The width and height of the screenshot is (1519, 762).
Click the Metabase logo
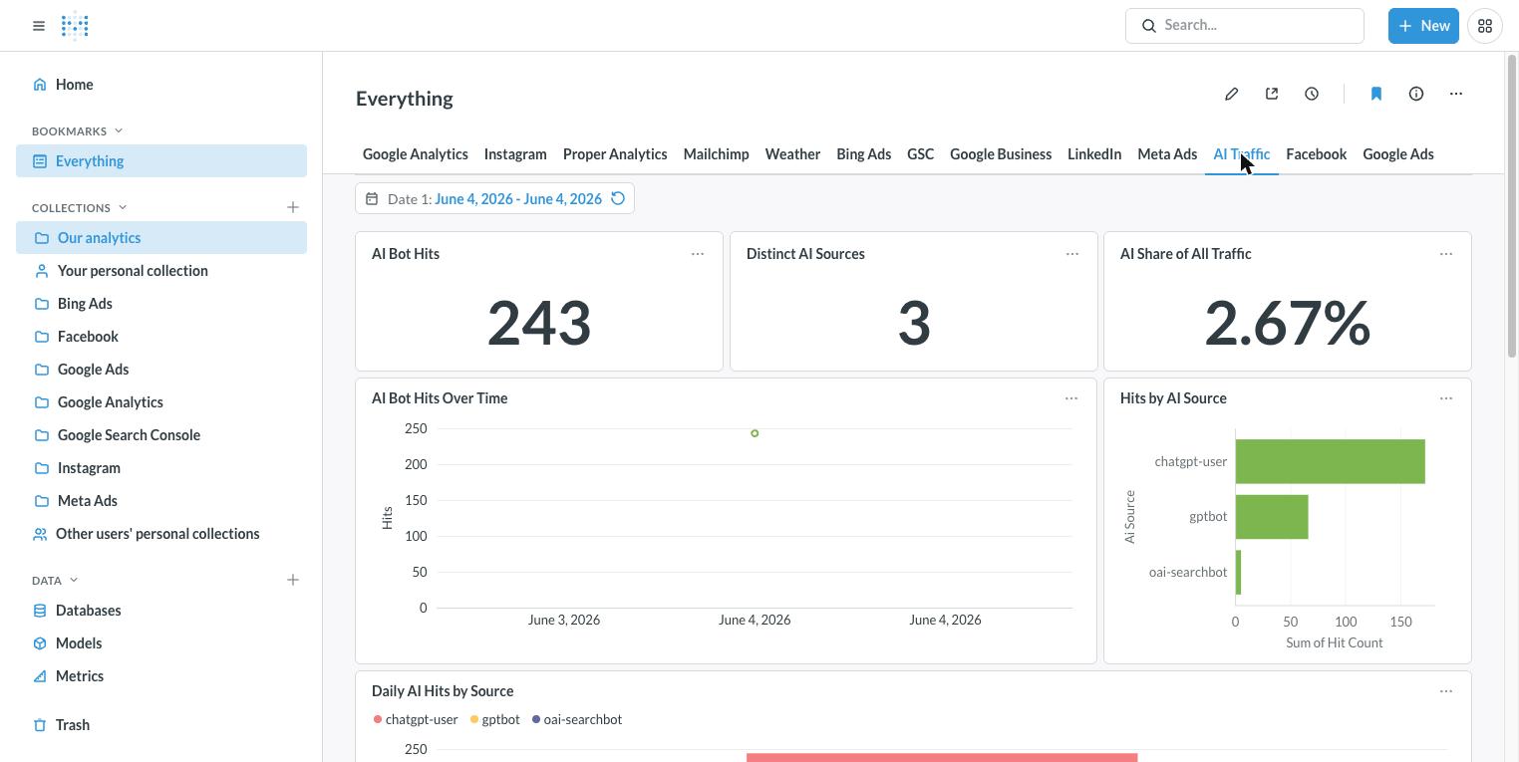(75, 26)
